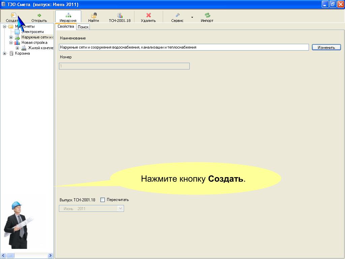Click the ТЭО-Смета title bar app icon
Screen dimensions: 345x259
coord(3,4)
